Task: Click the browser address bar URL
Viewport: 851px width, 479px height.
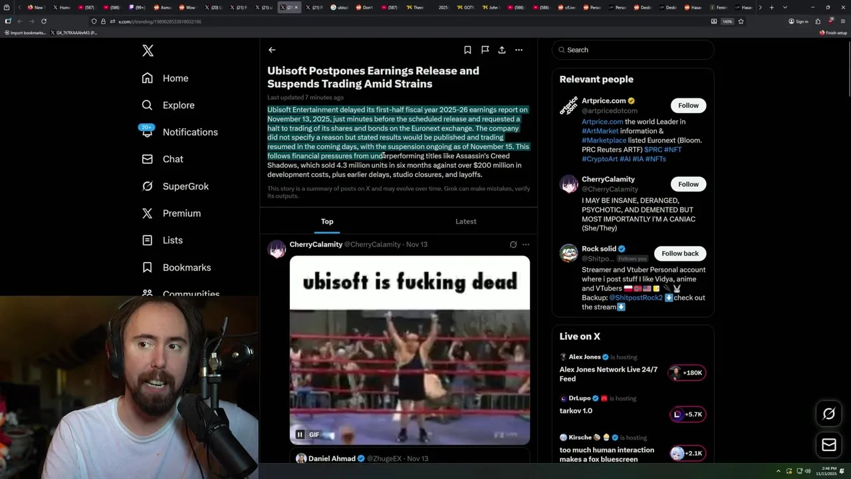Action: 160,21
